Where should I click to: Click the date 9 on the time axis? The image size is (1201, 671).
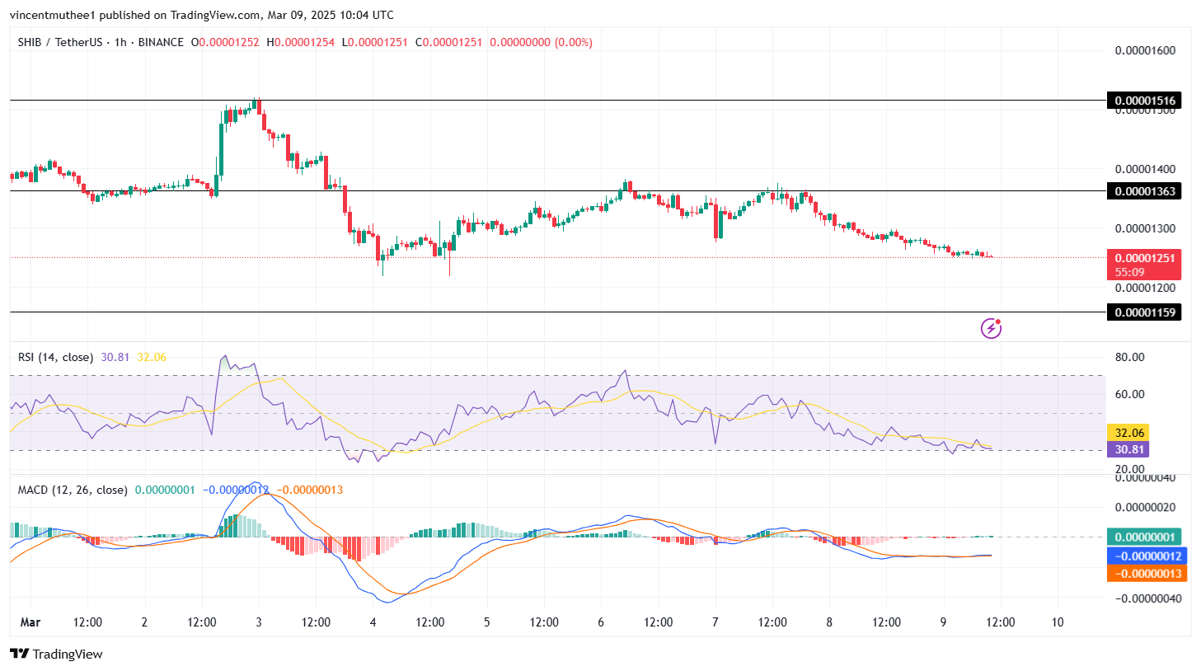pos(944,622)
